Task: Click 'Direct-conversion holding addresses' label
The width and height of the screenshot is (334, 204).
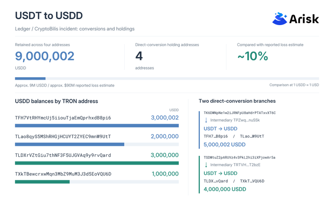Action: [167, 45]
